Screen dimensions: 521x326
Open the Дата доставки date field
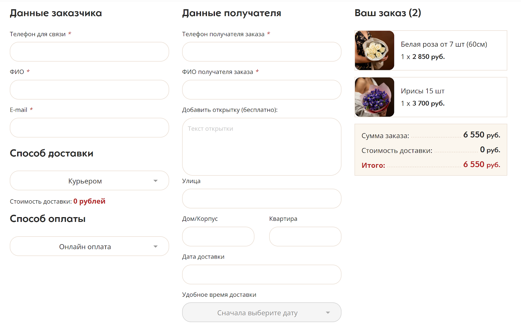point(261,275)
